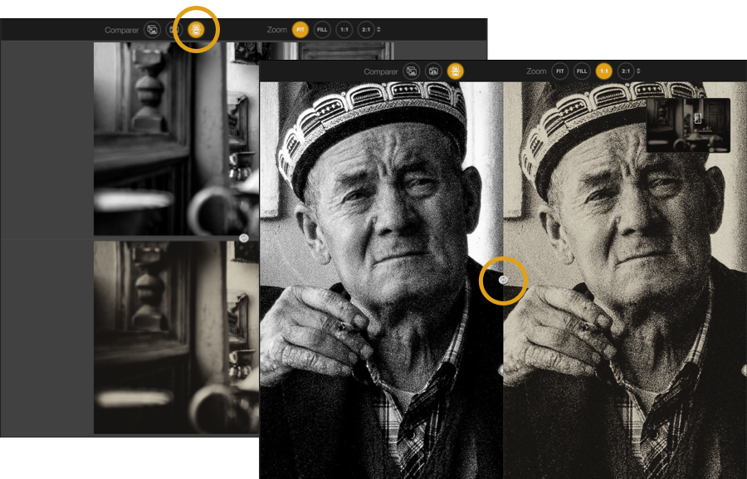
Task: Click zoom stepper arrows in front window
Action: pos(638,71)
